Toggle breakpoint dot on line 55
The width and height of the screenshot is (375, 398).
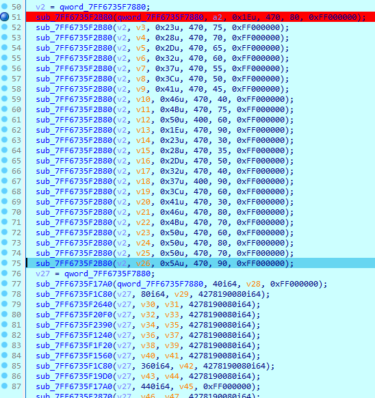click(4, 57)
